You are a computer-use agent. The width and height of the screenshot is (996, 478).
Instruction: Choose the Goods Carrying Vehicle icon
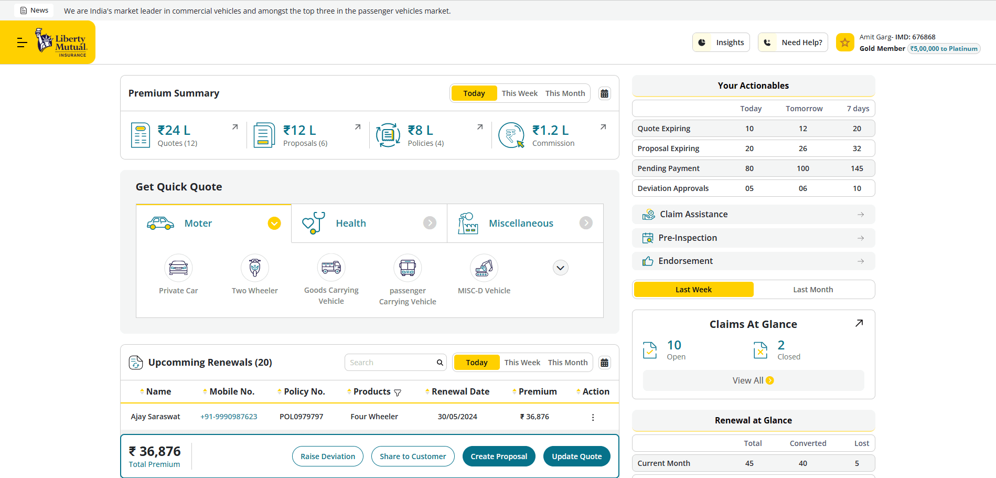pos(331,268)
